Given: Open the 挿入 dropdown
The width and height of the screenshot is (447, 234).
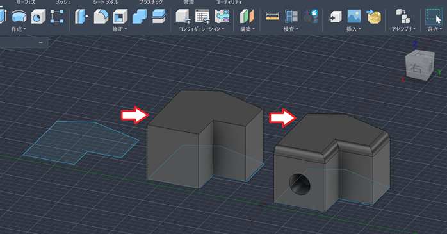Looking at the screenshot, I should point(354,29).
